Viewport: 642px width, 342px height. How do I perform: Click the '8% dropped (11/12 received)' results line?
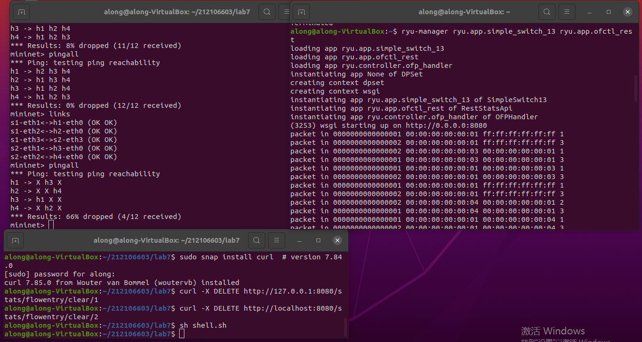tap(96, 46)
